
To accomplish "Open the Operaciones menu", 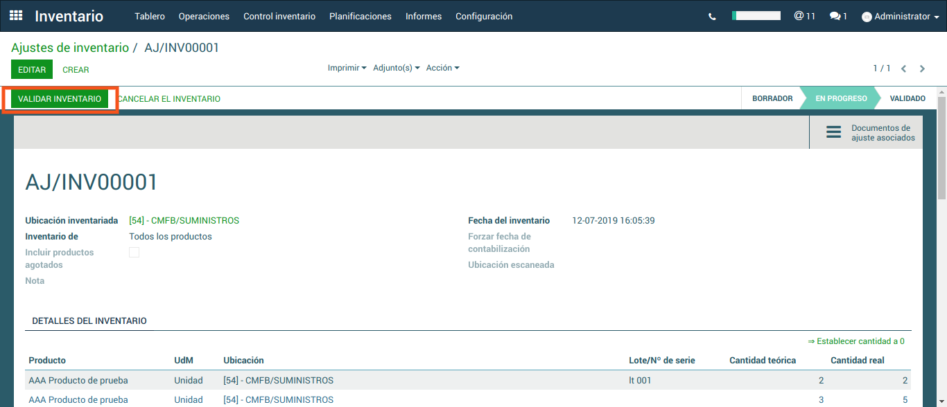I will (x=204, y=16).
